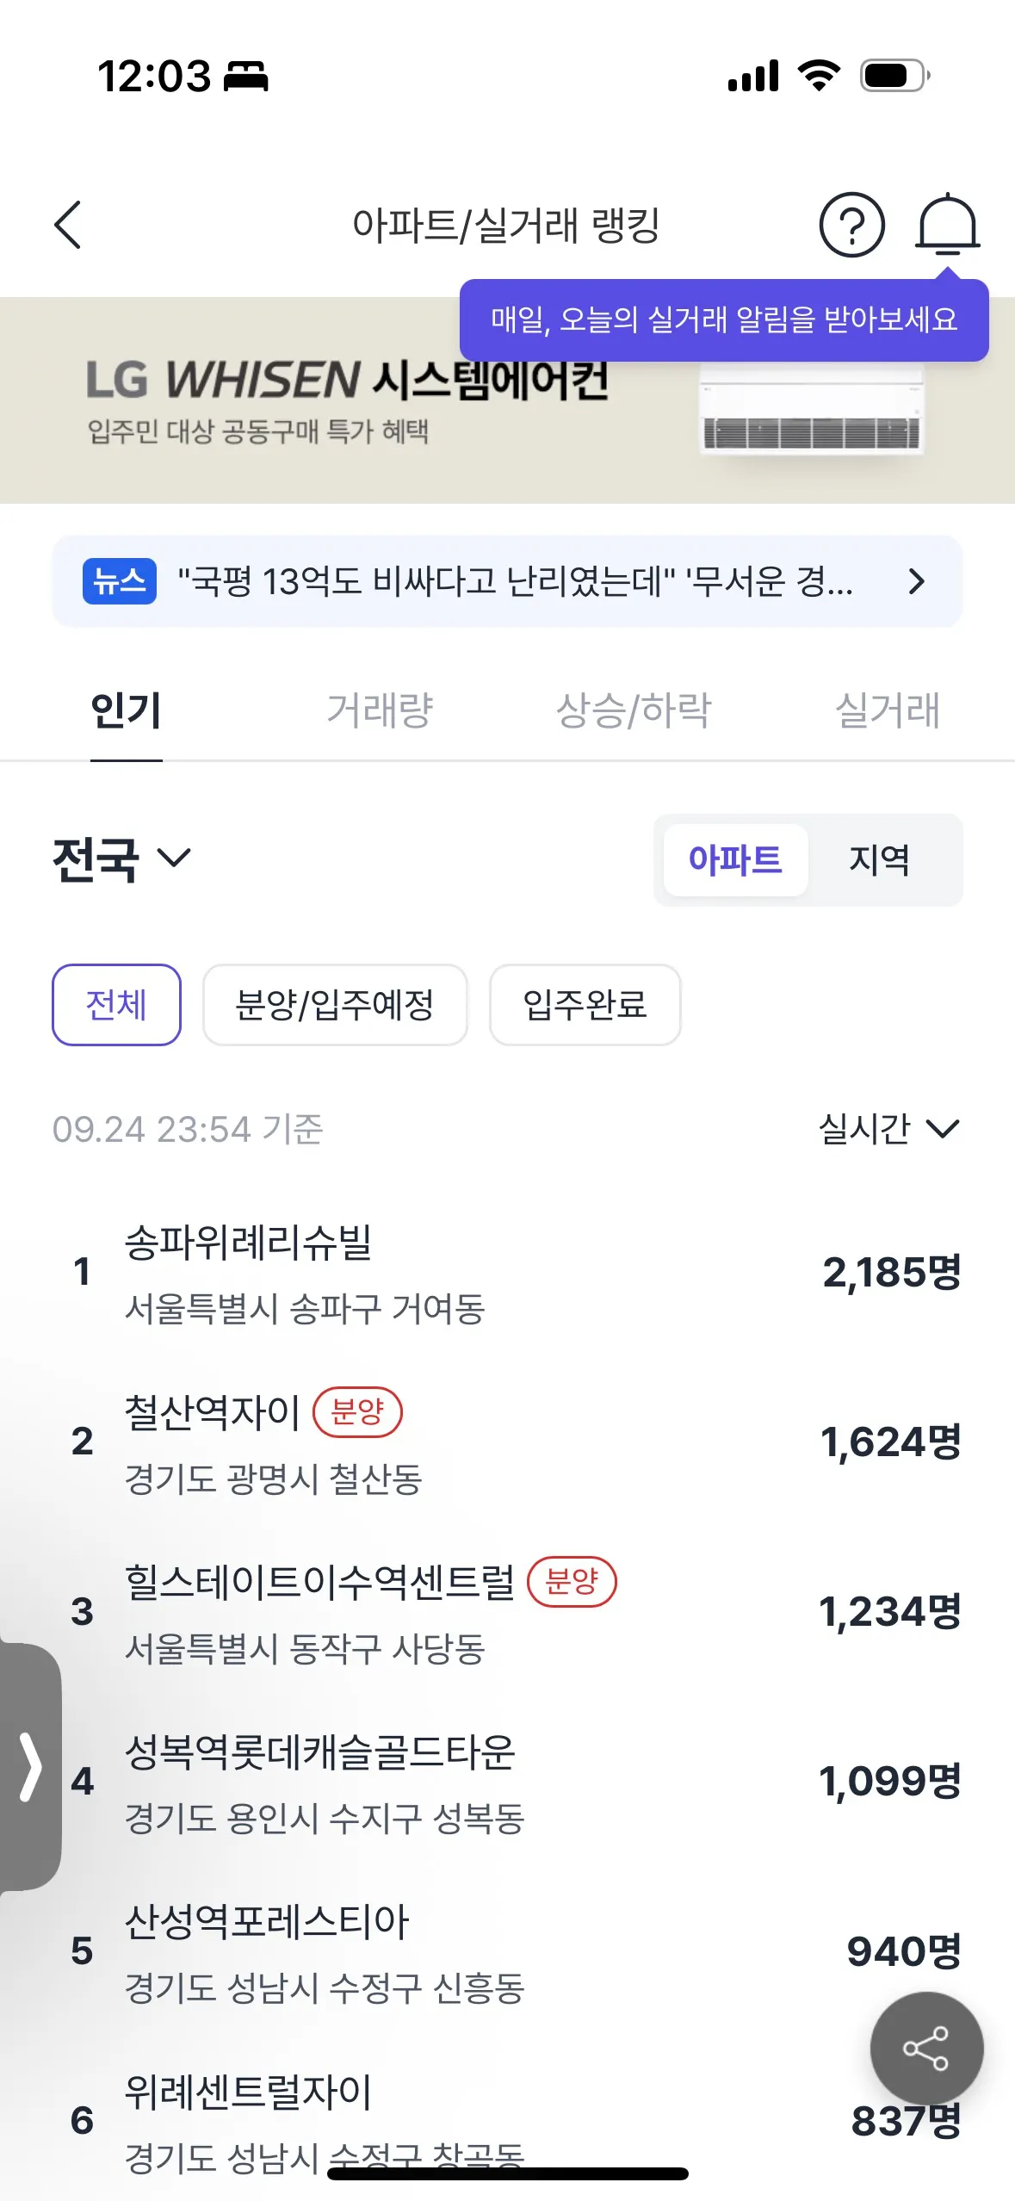The image size is (1015, 2201).
Task: Open the left edge side handle arrow
Action: (30, 1767)
